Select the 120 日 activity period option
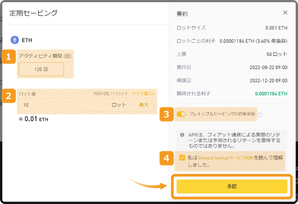Screen dimensions: 298x204 (x=41, y=69)
